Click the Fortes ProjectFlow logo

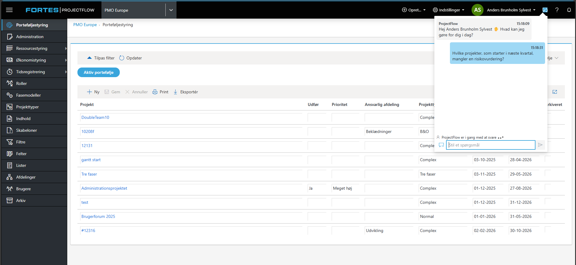point(60,10)
